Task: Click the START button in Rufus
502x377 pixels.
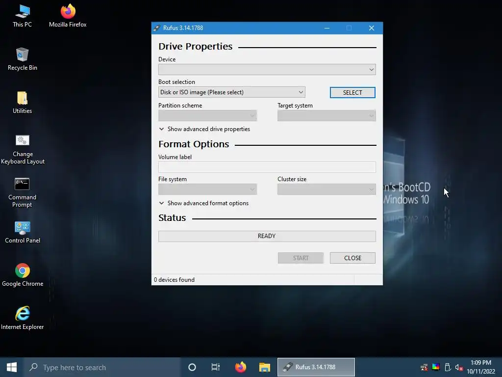Action: (x=301, y=258)
